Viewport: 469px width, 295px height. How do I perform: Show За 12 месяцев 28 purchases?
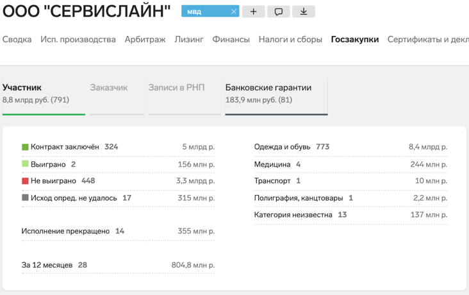pos(118,265)
